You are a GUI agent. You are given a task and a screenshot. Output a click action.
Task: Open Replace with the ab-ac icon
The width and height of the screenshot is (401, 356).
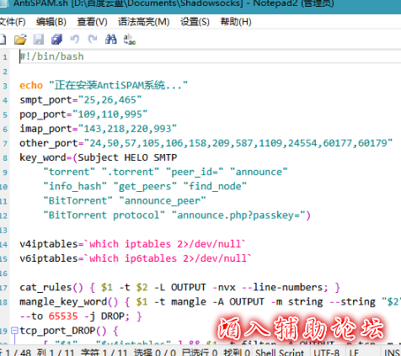coord(130,40)
